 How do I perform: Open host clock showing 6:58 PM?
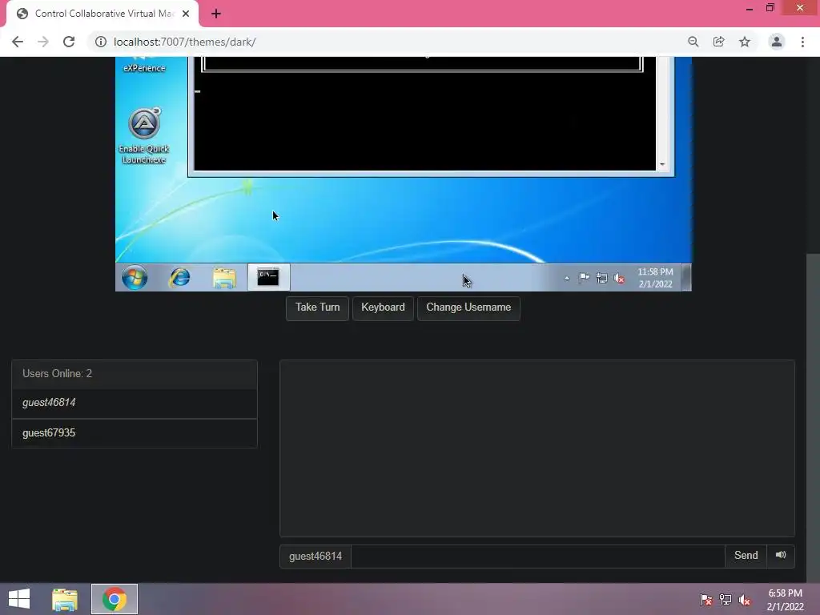click(x=785, y=600)
